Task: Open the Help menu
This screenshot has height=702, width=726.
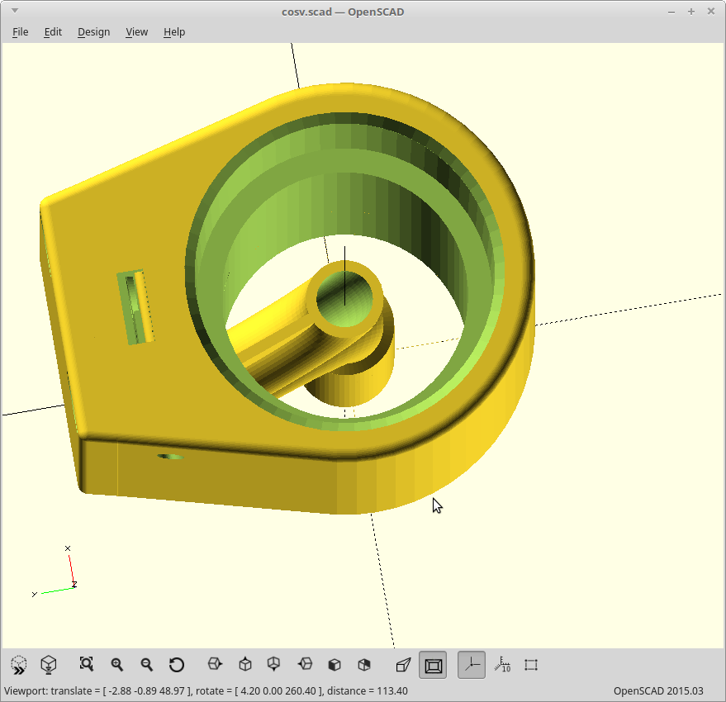Action: (174, 31)
